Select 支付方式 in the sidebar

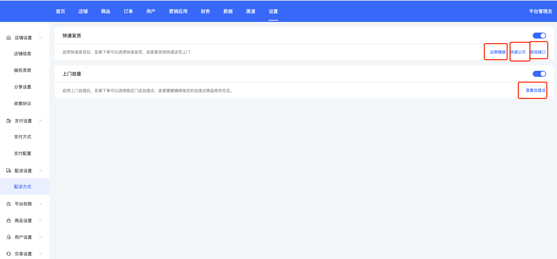point(23,137)
